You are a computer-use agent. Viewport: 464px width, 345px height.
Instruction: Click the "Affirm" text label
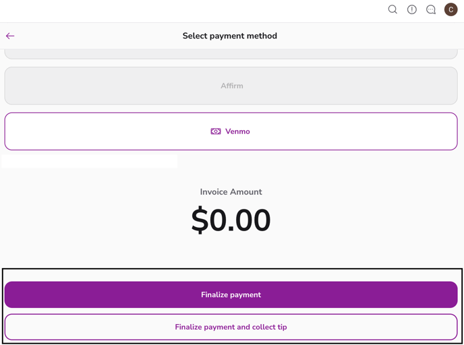tap(231, 86)
